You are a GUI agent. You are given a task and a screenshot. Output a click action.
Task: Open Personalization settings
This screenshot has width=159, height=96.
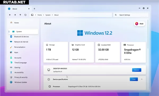pyautogui.click(x=23, y=47)
